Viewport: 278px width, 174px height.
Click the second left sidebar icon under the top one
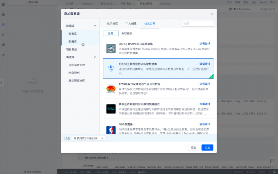click(3, 15)
